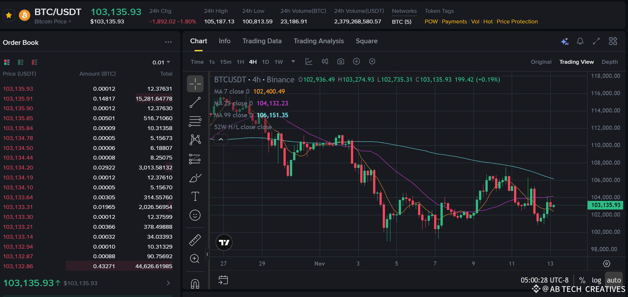Open the Networks BTC (5) info
628x297 pixels.
click(402, 21)
